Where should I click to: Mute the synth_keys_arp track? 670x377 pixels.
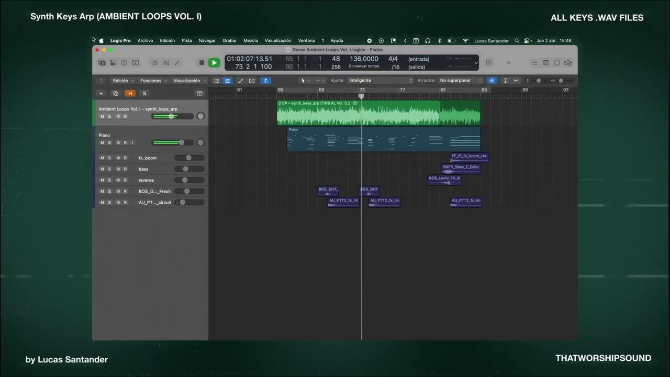tap(102, 116)
